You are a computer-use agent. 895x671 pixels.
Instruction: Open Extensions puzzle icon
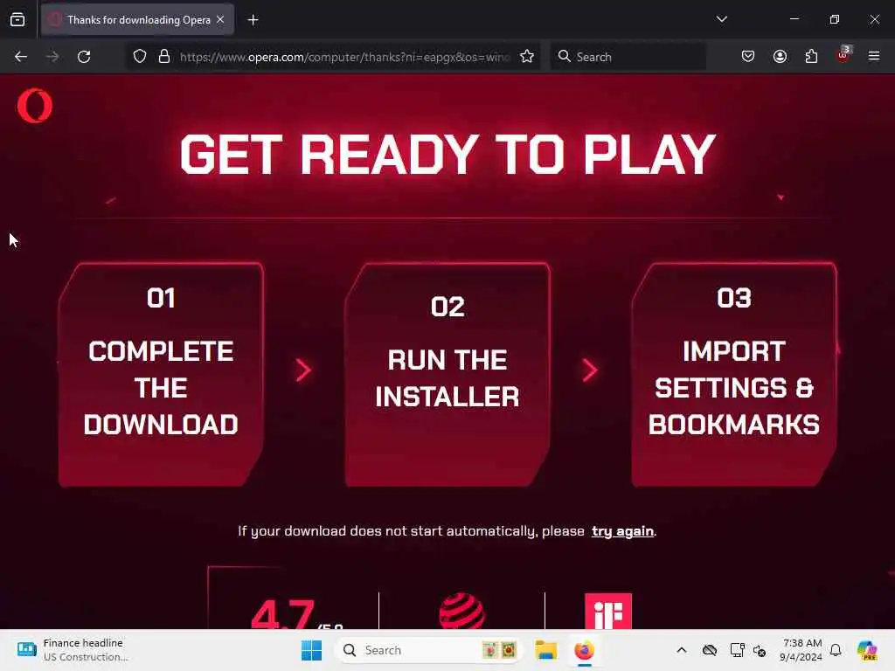tap(811, 57)
